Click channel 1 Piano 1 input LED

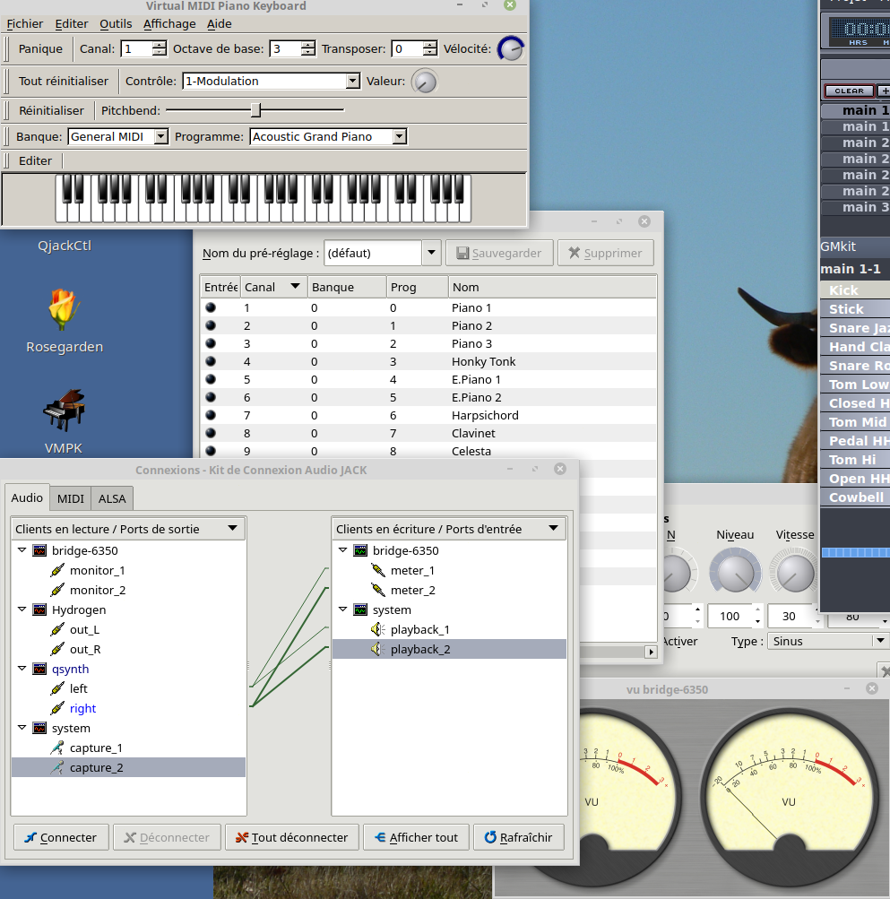click(x=211, y=307)
